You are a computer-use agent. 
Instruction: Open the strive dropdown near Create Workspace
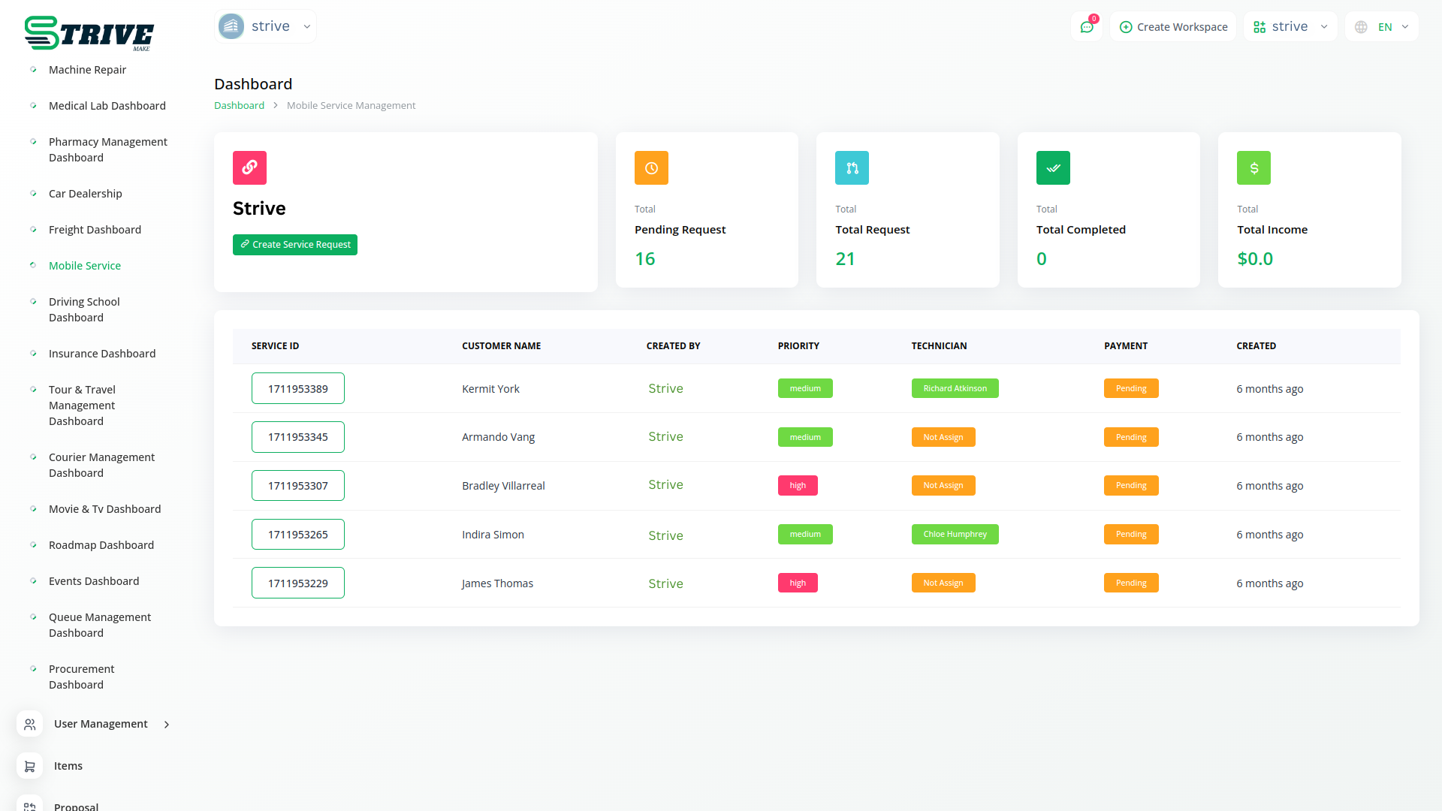pyautogui.click(x=1290, y=27)
